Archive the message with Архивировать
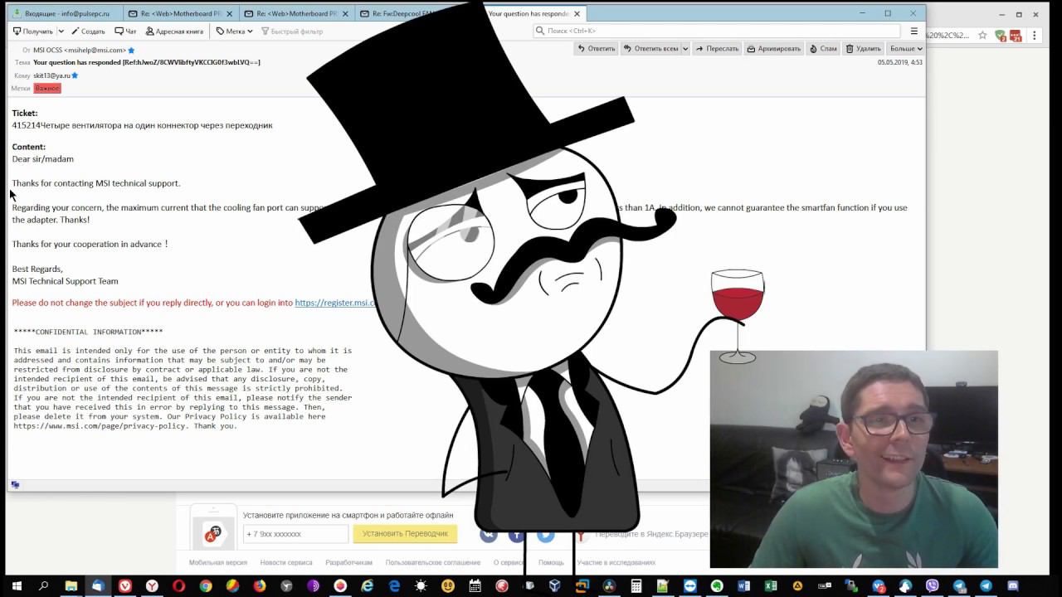 pyautogui.click(x=773, y=49)
